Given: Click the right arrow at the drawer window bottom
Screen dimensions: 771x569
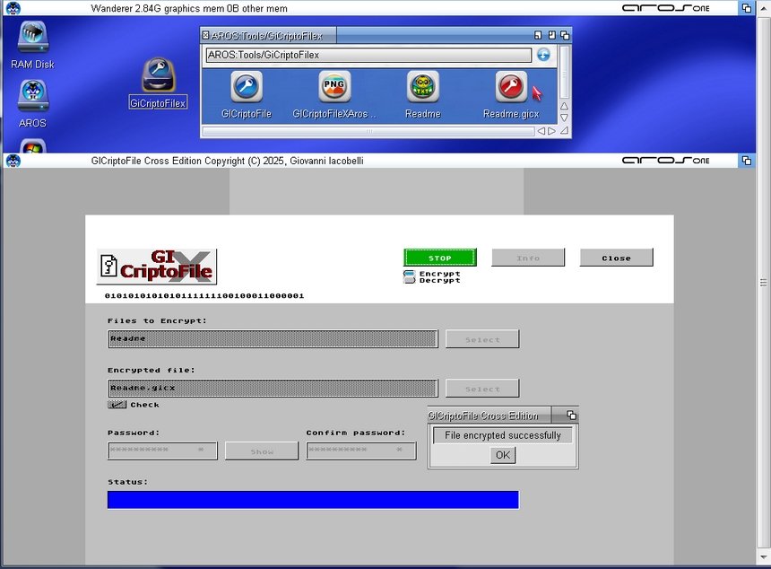Looking at the screenshot, I should [551, 131].
